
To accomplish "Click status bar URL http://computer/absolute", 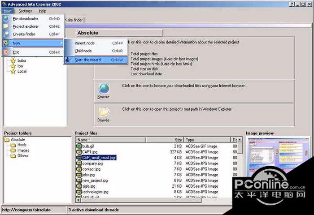I will (26, 210).
